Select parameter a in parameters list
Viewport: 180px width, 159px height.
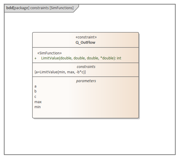click(36, 86)
